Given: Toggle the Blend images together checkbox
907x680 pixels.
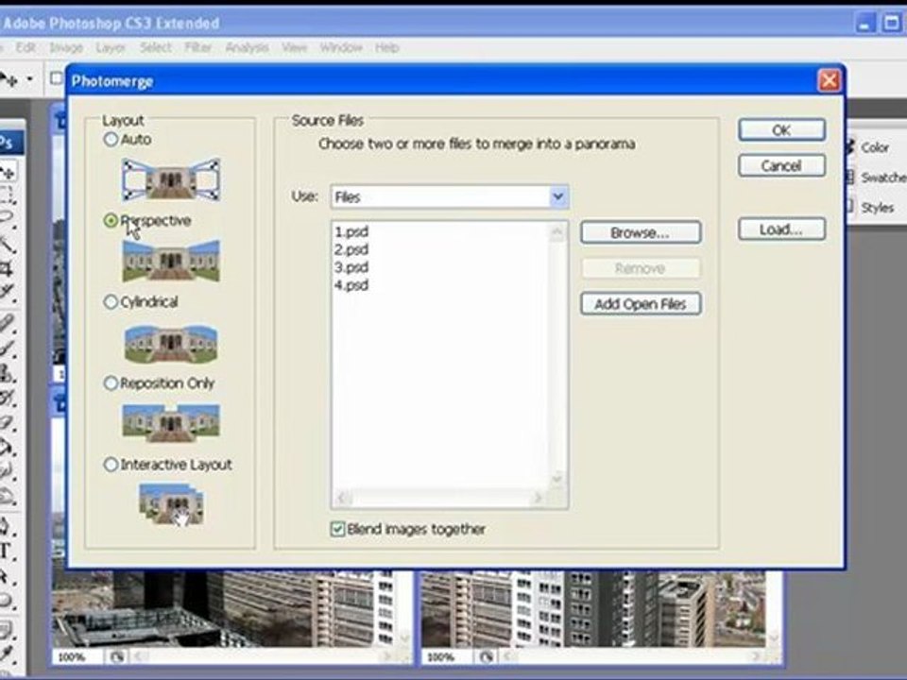Looking at the screenshot, I should 338,529.
